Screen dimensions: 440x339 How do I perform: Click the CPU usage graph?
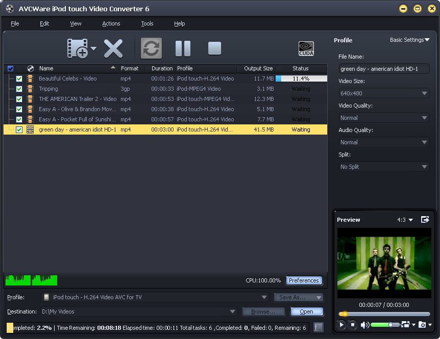click(x=31, y=280)
